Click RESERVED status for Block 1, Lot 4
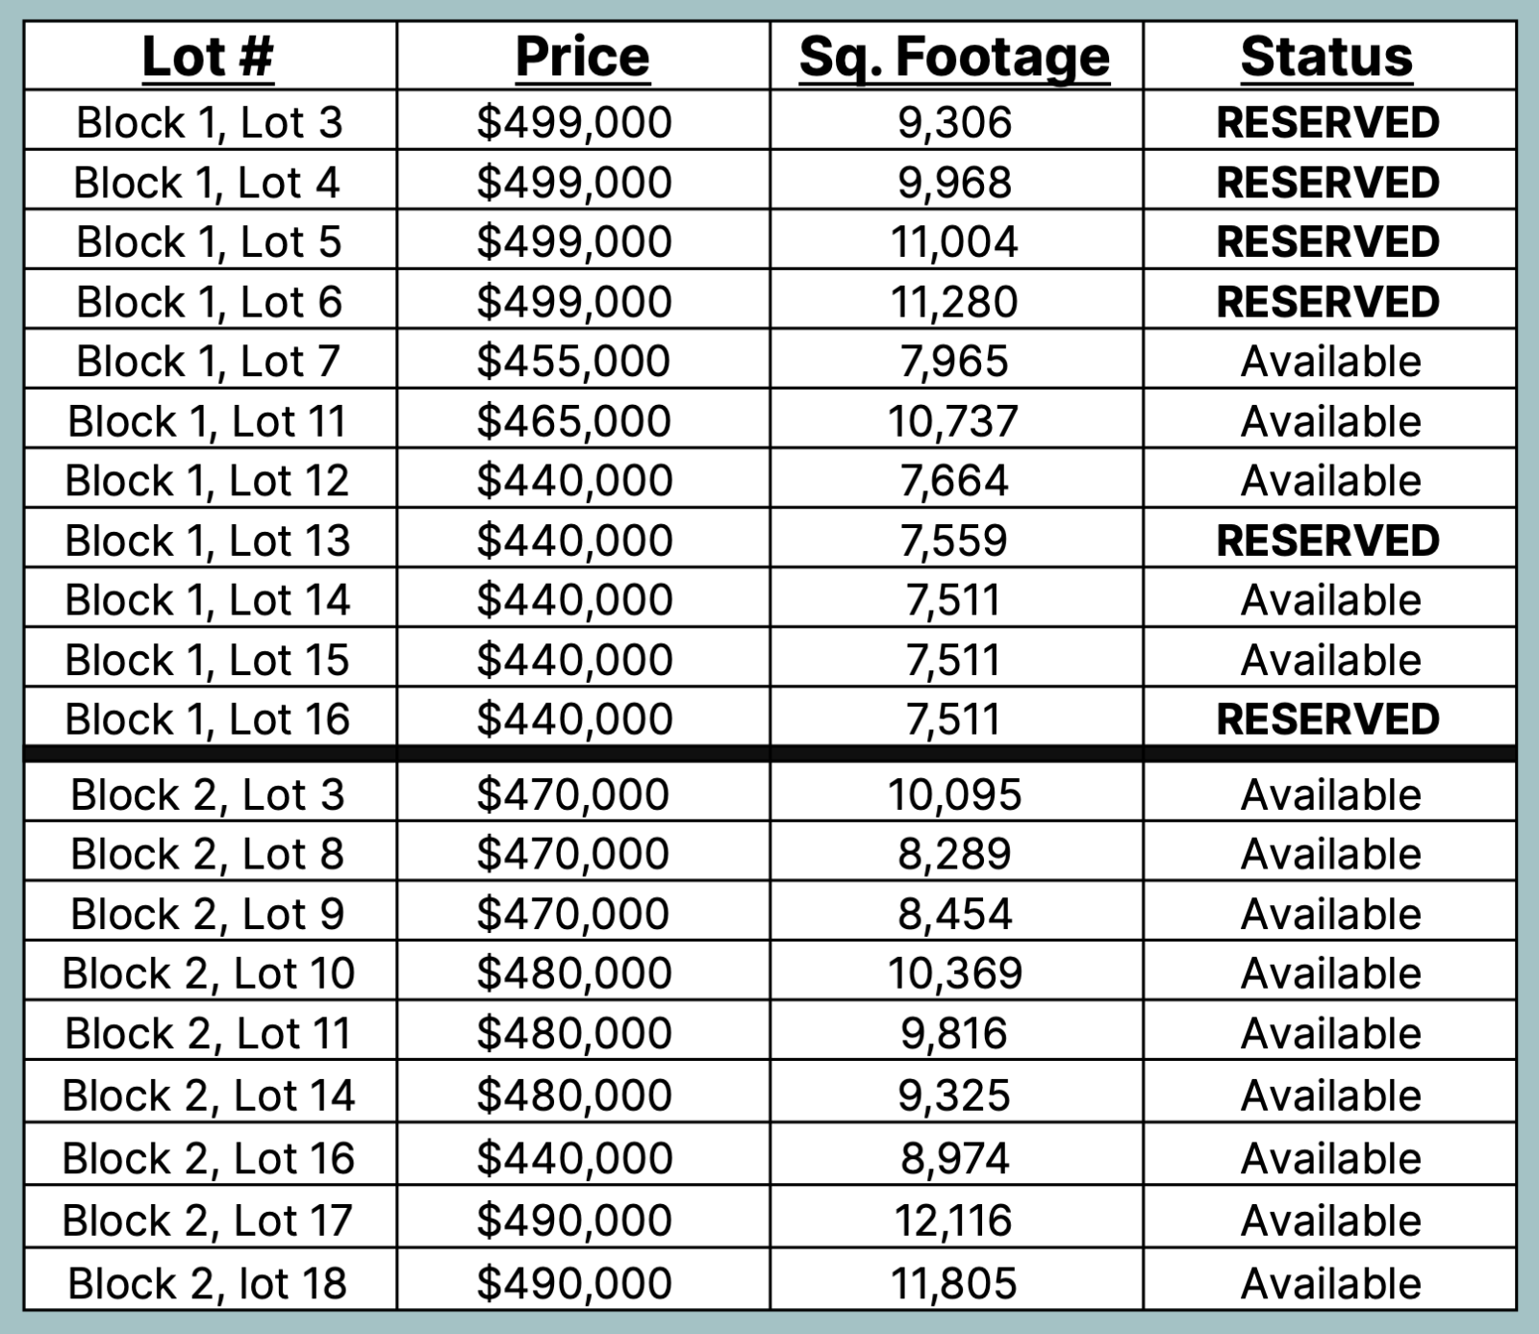 click(1327, 183)
